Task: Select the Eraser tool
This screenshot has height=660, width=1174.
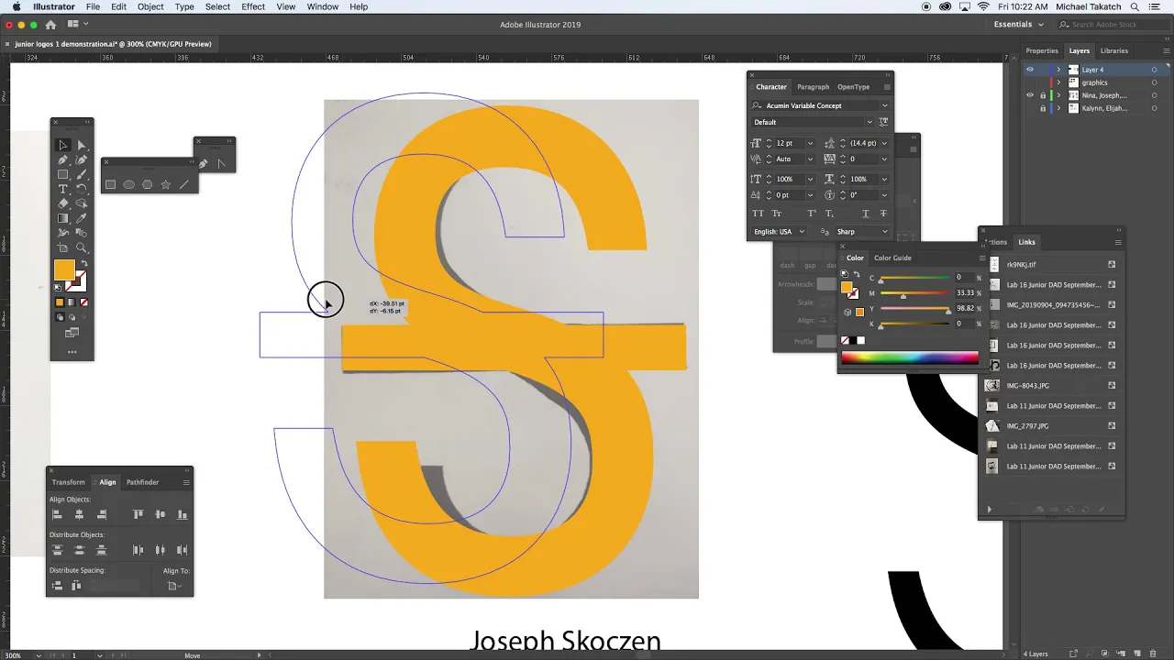Action: (x=63, y=203)
